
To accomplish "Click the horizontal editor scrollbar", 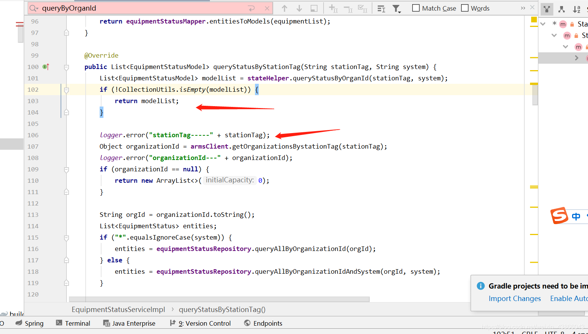I will [x=219, y=299].
